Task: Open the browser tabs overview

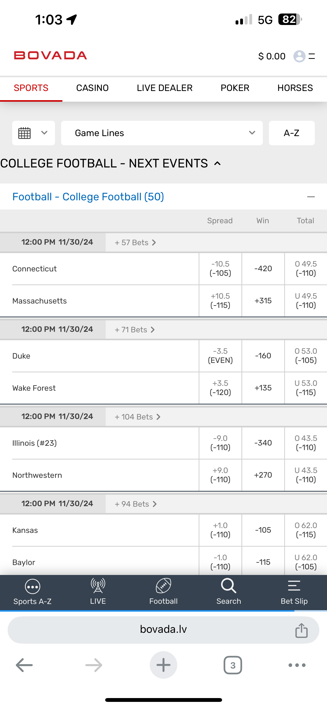Action: [233, 665]
